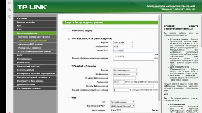Screen dimensions: 202x113
Task: Open 'Привязка IP- и MAC-адресов' menu item
Action: (x=35, y=81)
